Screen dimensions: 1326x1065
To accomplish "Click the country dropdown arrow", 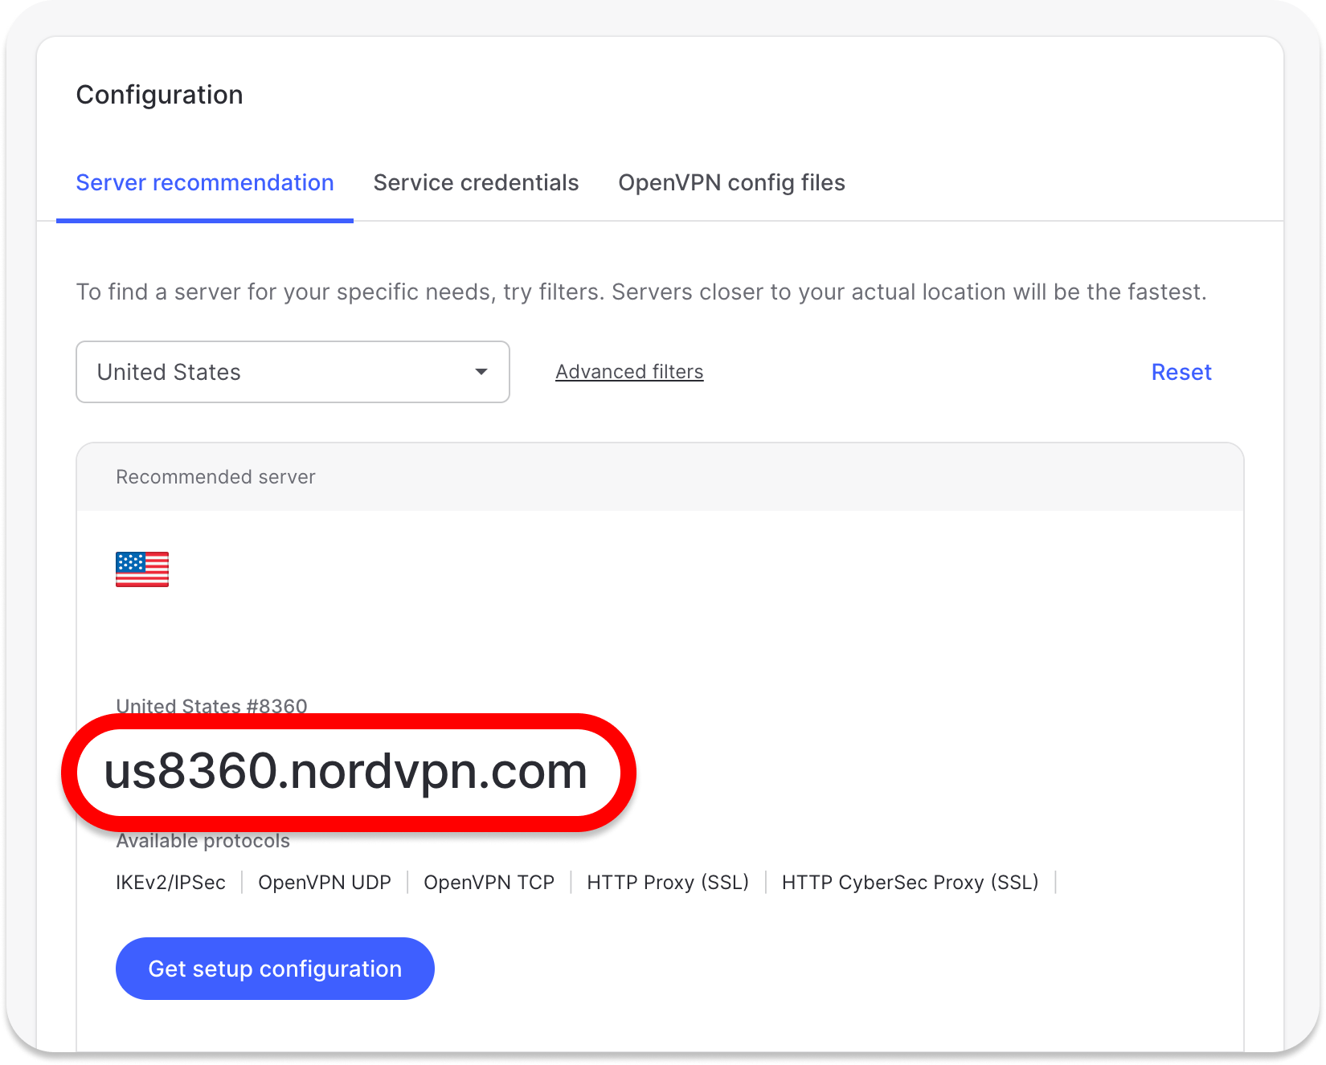I will pyautogui.click(x=481, y=372).
